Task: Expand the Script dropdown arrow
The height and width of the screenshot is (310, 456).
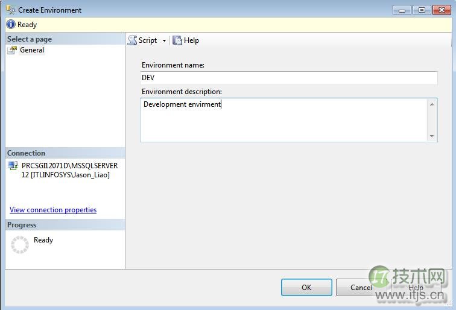Action: 164,41
